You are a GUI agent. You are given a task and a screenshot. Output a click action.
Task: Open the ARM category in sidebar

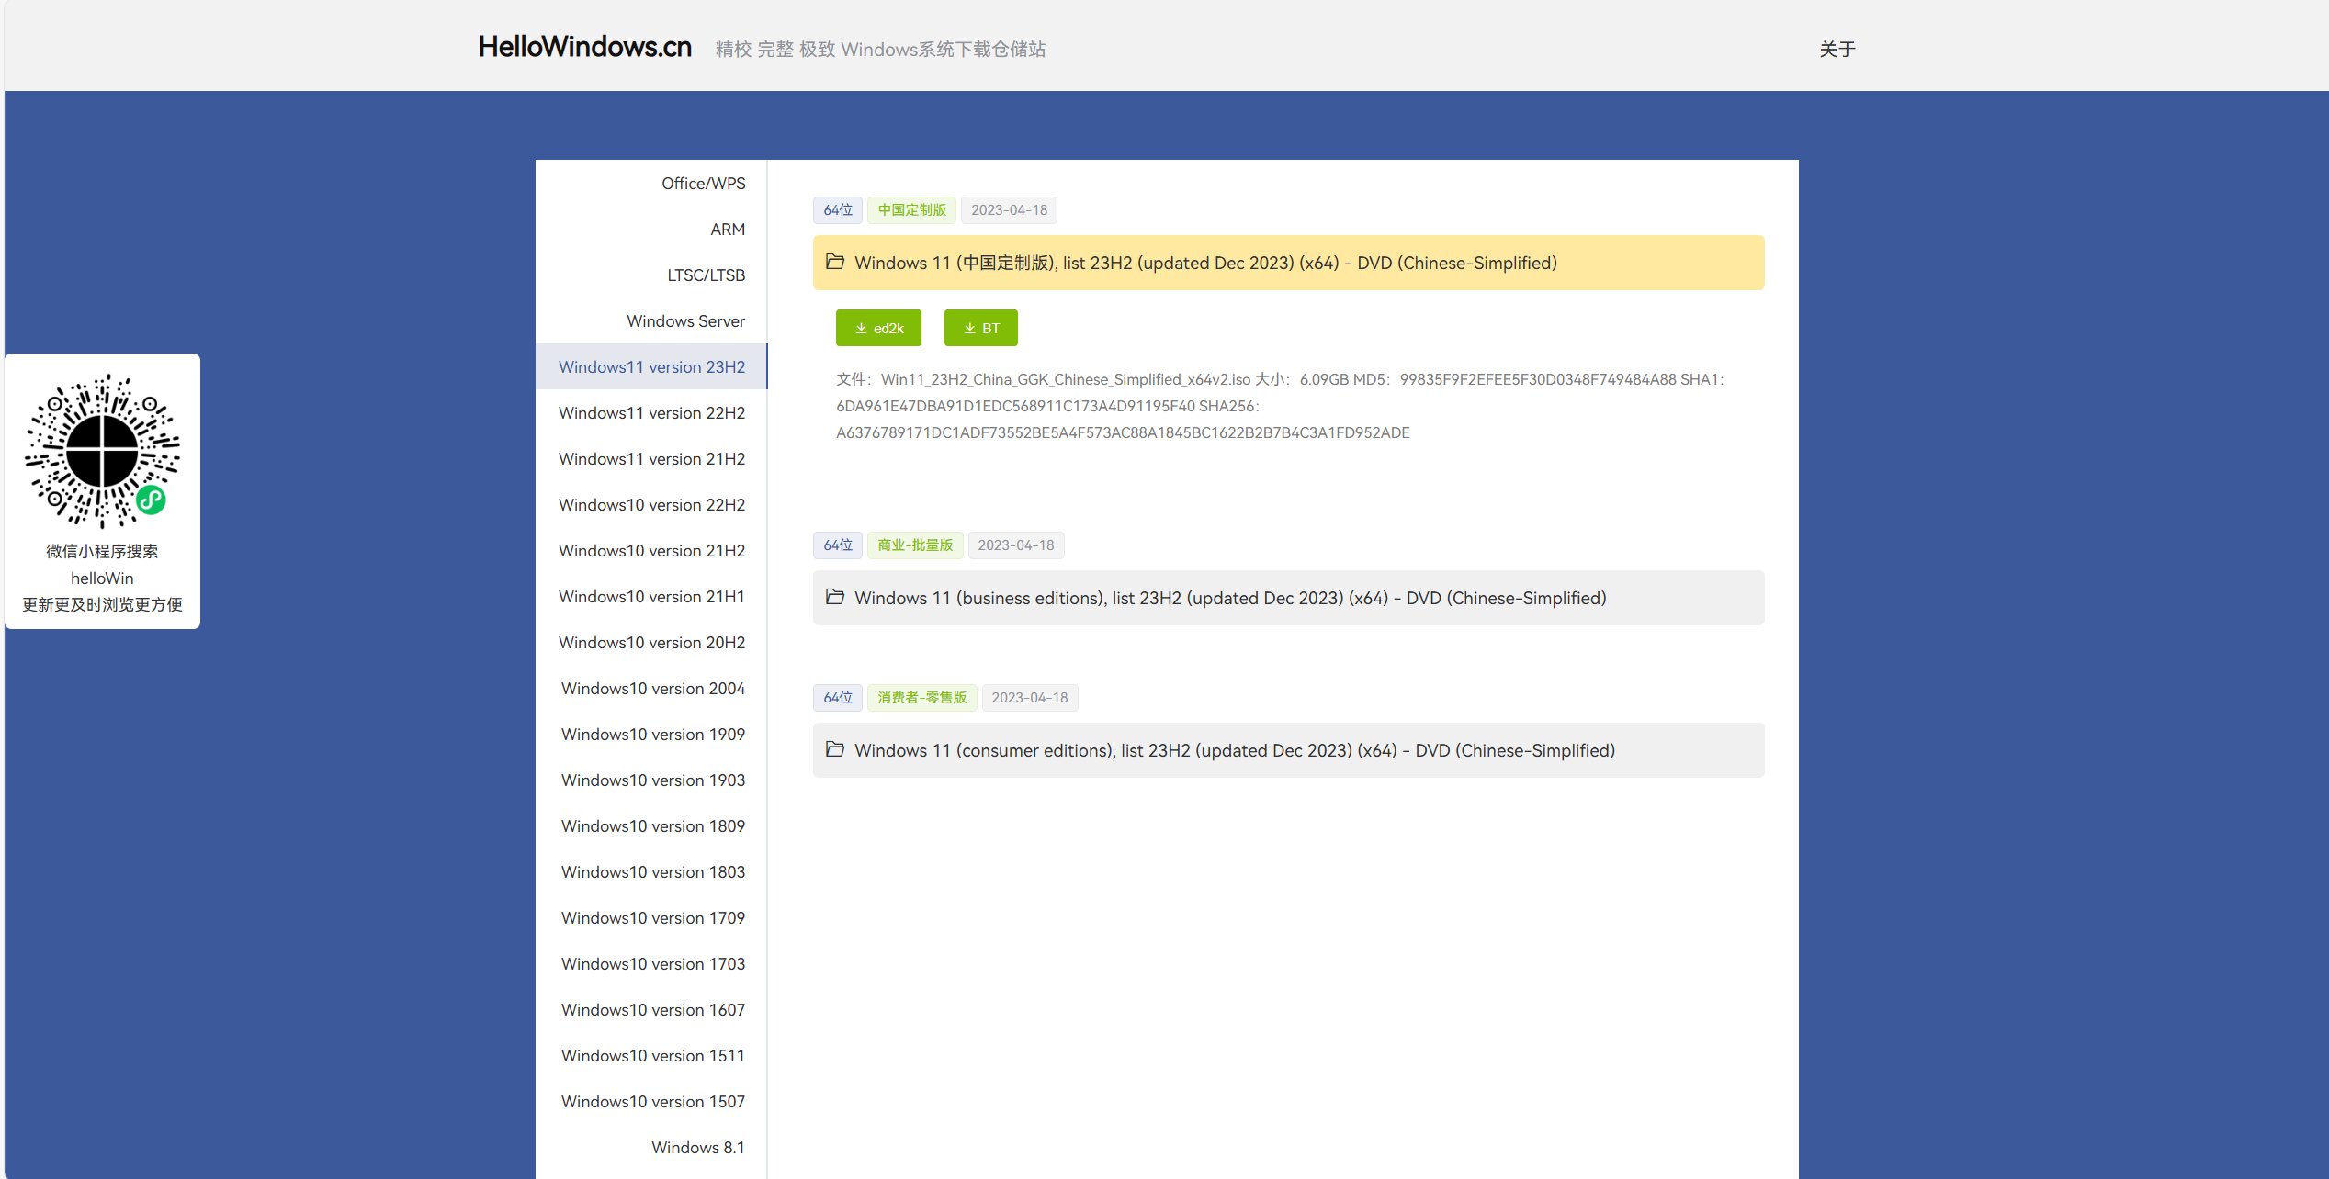coord(727,230)
